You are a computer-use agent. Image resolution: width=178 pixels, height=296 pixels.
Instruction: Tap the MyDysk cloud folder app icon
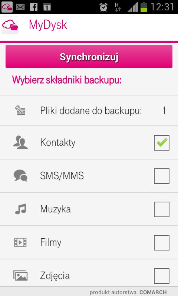pyautogui.click(x=10, y=25)
